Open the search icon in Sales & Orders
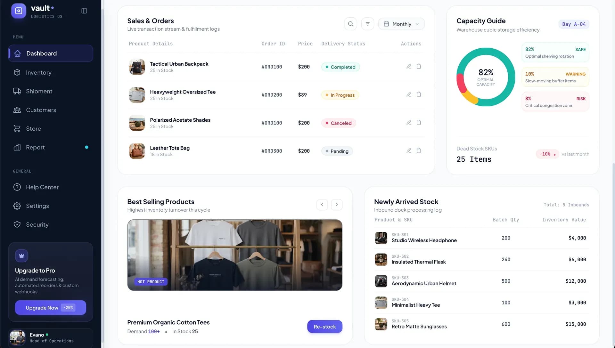615x348 pixels. (350, 24)
